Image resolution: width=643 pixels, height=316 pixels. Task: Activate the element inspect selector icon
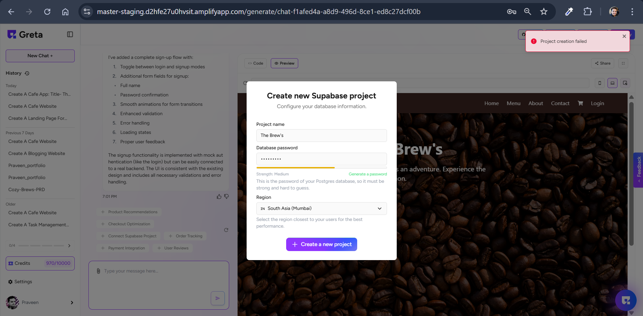[x=625, y=83]
